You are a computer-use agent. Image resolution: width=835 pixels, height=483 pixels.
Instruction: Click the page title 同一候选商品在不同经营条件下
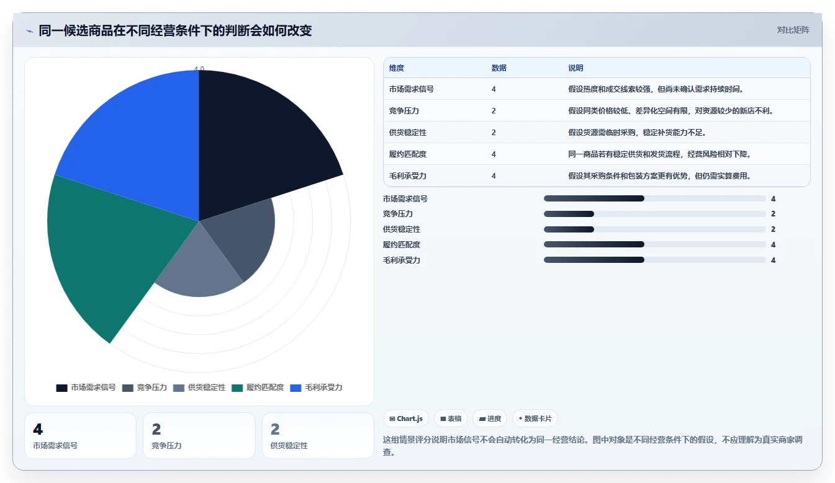click(x=175, y=30)
